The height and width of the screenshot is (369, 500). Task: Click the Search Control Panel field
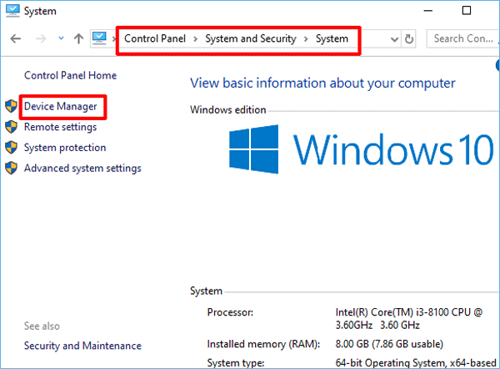[x=463, y=38]
